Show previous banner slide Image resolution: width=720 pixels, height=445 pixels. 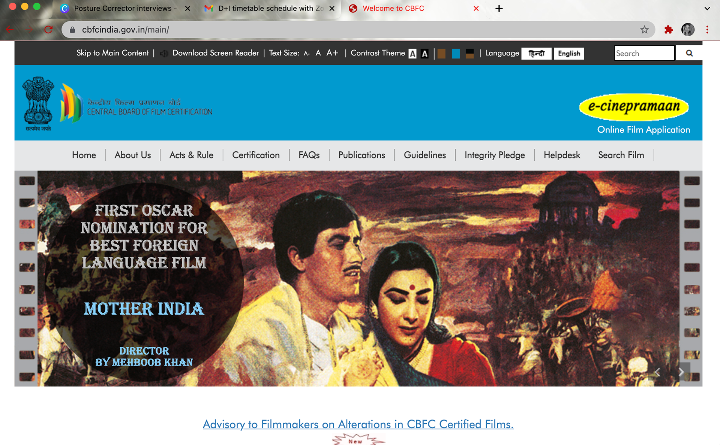point(657,372)
